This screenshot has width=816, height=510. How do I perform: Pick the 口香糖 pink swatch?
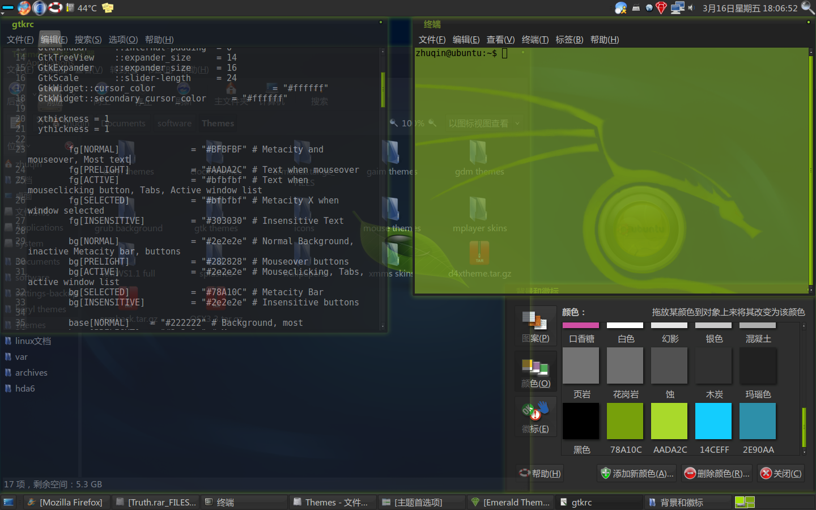click(x=581, y=325)
